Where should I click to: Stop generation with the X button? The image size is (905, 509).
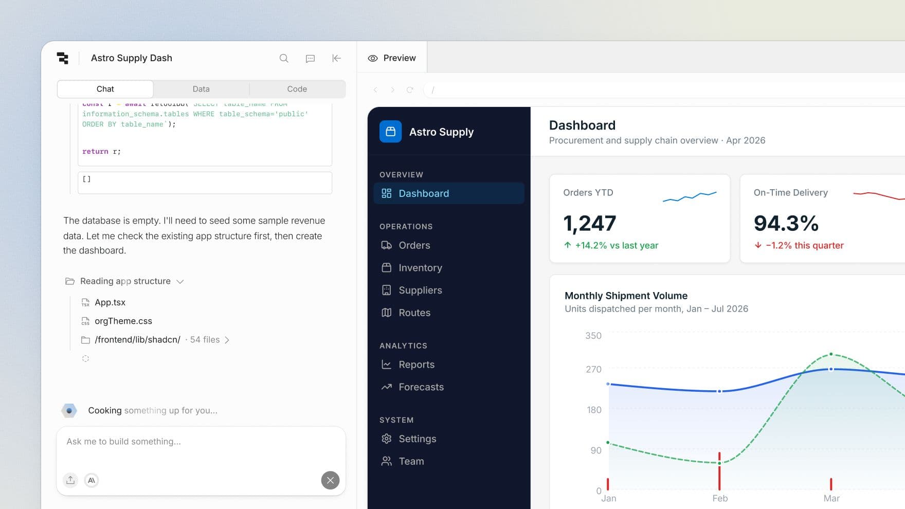coord(330,480)
